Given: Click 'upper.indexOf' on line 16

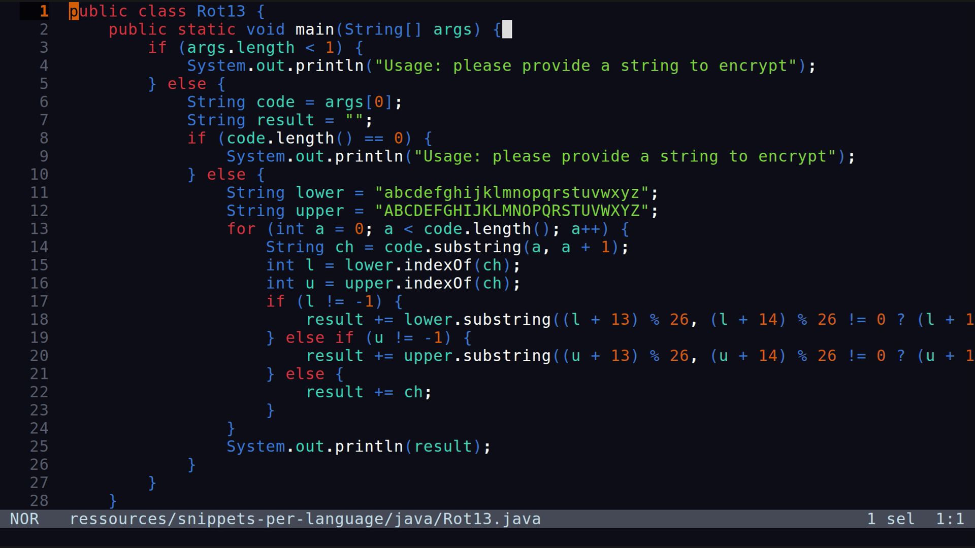Looking at the screenshot, I should pos(409,284).
